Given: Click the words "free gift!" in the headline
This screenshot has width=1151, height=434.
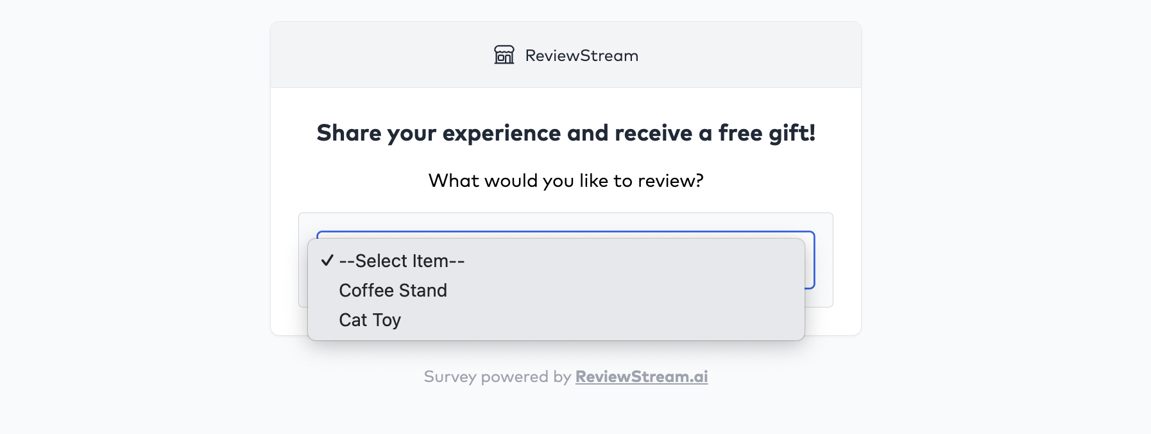Looking at the screenshot, I should (767, 133).
